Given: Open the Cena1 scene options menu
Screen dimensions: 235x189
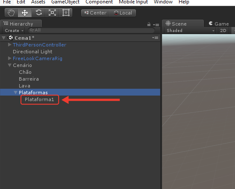Looking at the screenshot, I should click(x=155, y=38).
